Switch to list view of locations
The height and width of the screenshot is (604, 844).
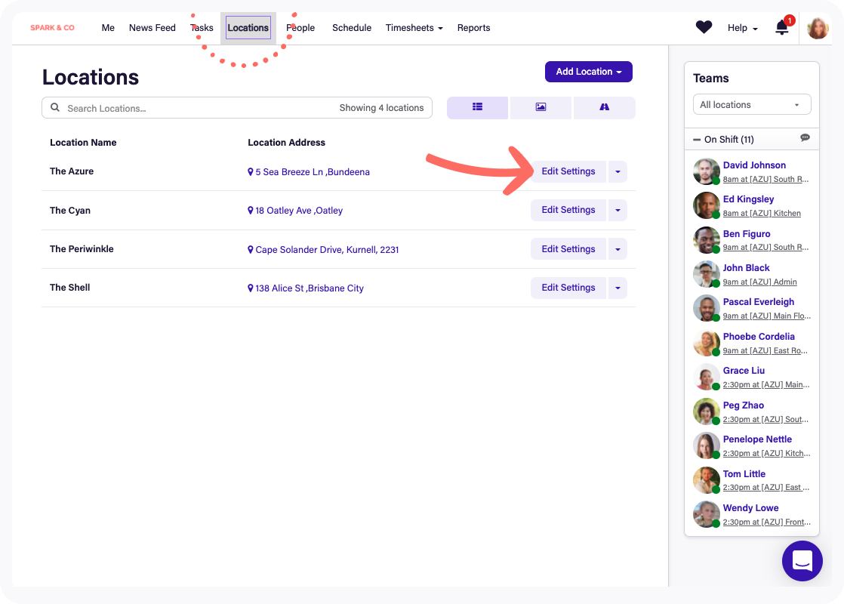coord(477,108)
